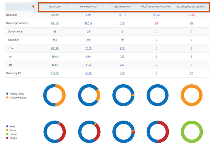Click the 6.6k .net domains value
Screen dimensions: 214x148
pos(89,56)
